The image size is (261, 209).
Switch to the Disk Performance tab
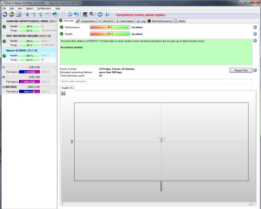160,21
